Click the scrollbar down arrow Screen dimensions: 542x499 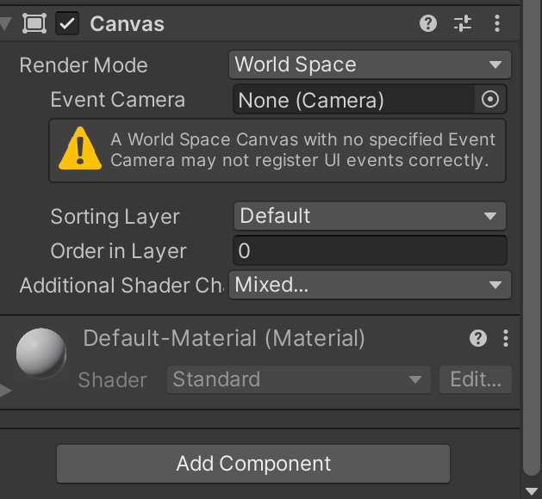532,490
